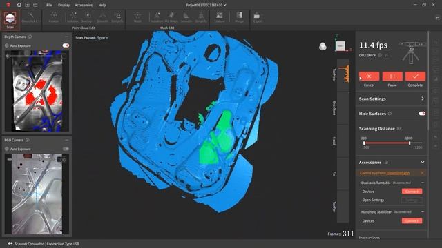Screen dimensions: 442x248
Task: Collapse the RGB Camera panel
Action: pos(67,140)
